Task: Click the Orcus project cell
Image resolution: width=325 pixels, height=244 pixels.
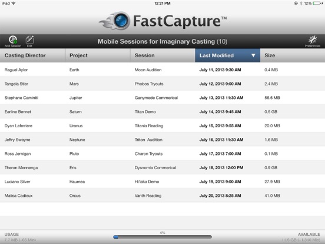Action: [75, 196]
